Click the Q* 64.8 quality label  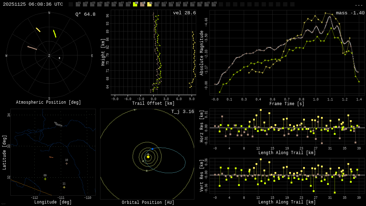(85, 14)
